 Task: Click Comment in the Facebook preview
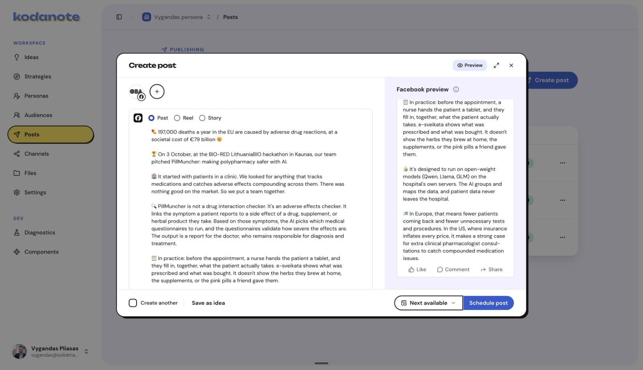point(453,269)
